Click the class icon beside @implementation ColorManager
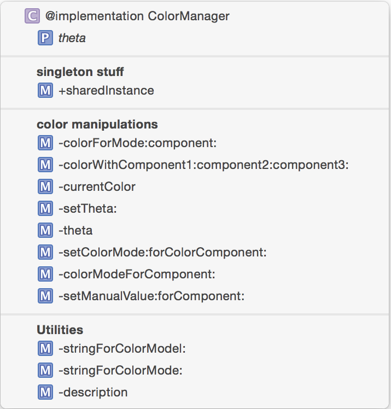Screen dimensions: 391x409 [x=32, y=16]
